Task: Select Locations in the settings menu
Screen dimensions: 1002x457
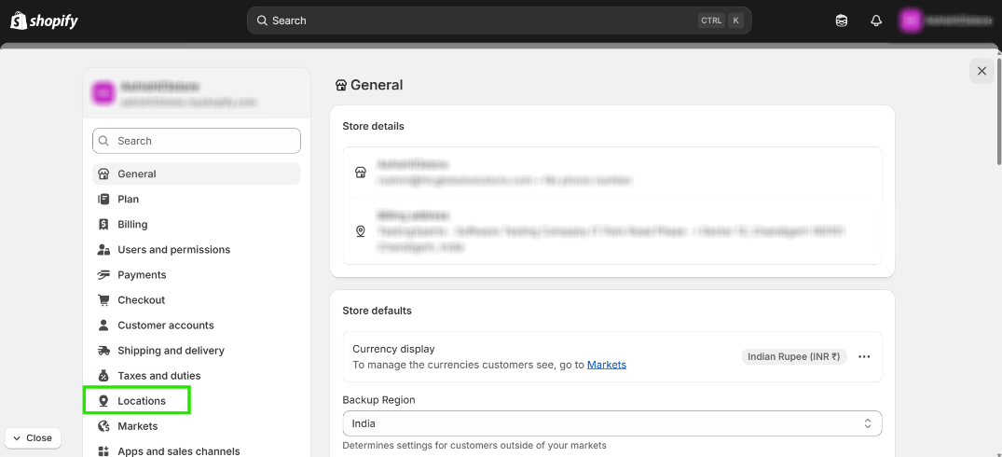Action: pos(141,401)
